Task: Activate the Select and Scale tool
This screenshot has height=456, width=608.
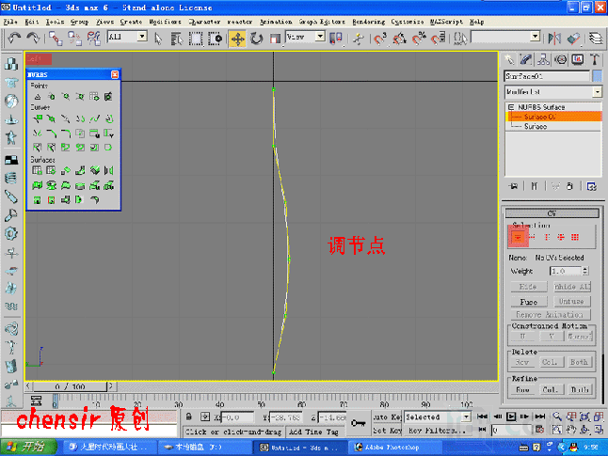Action: tap(275, 39)
